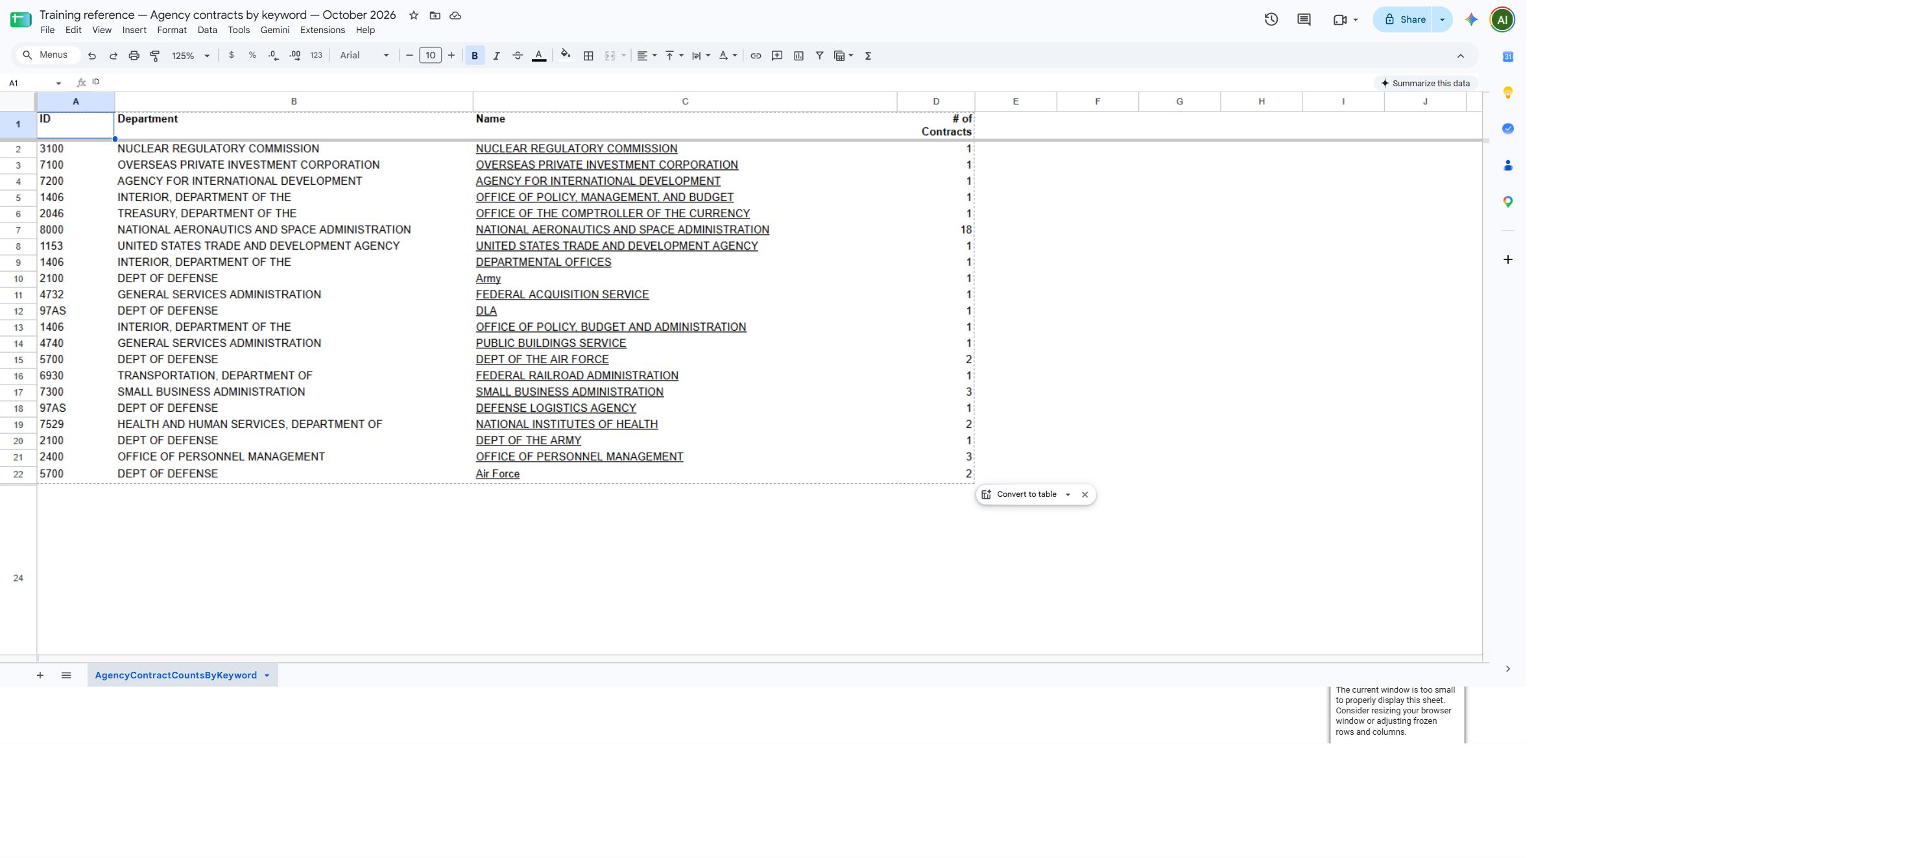Open the Functions sigma icon
The width and height of the screenshot is (1907, 858).
869,56
